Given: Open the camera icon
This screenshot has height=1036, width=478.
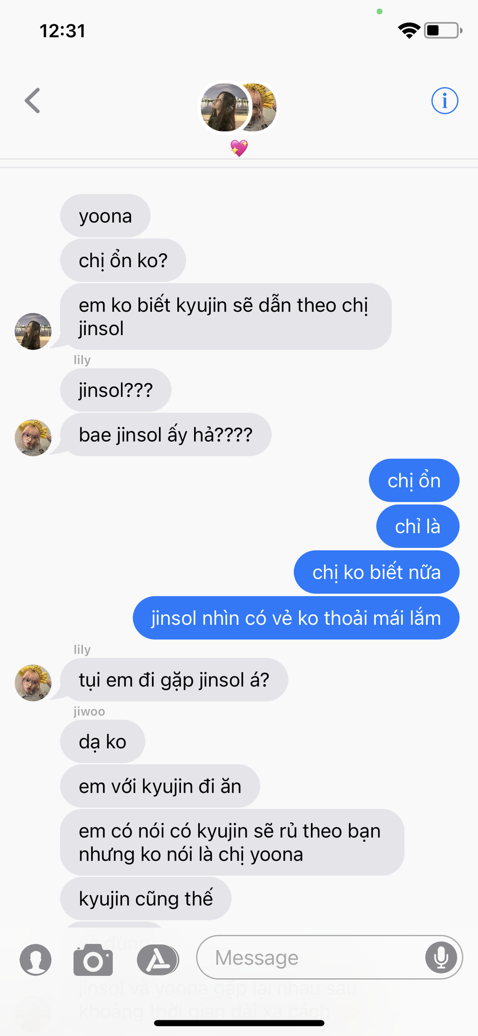Looking at the screenshot, I should click(93, 960).
